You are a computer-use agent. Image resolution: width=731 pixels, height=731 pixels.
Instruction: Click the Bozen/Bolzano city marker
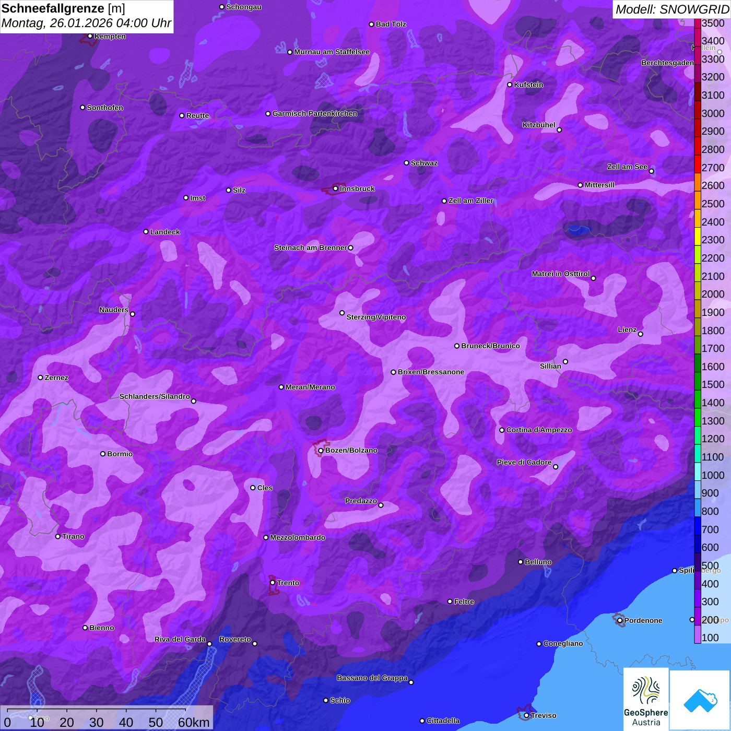[x=321, y=451]
